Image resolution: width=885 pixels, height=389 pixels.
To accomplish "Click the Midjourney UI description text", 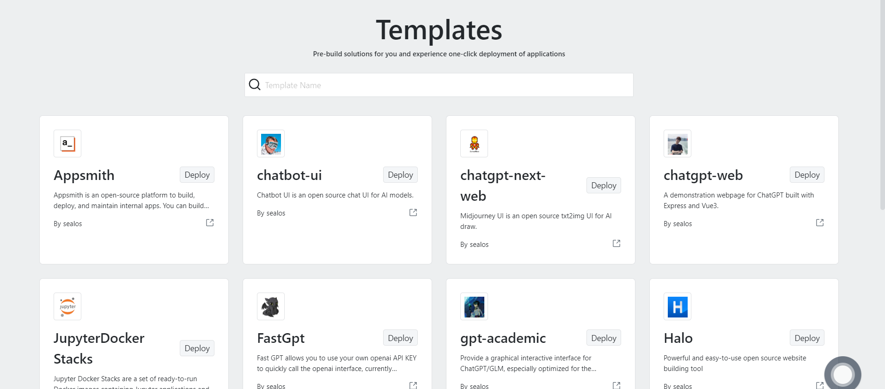I will [x=536, y=221].
